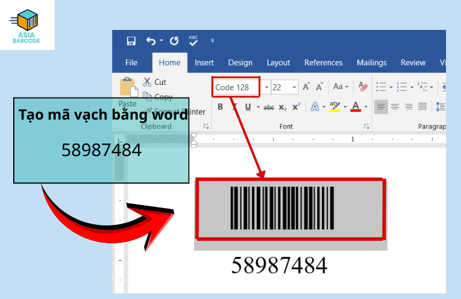Open the References tab
The image size is (461, 299).
tap(323, 63)
